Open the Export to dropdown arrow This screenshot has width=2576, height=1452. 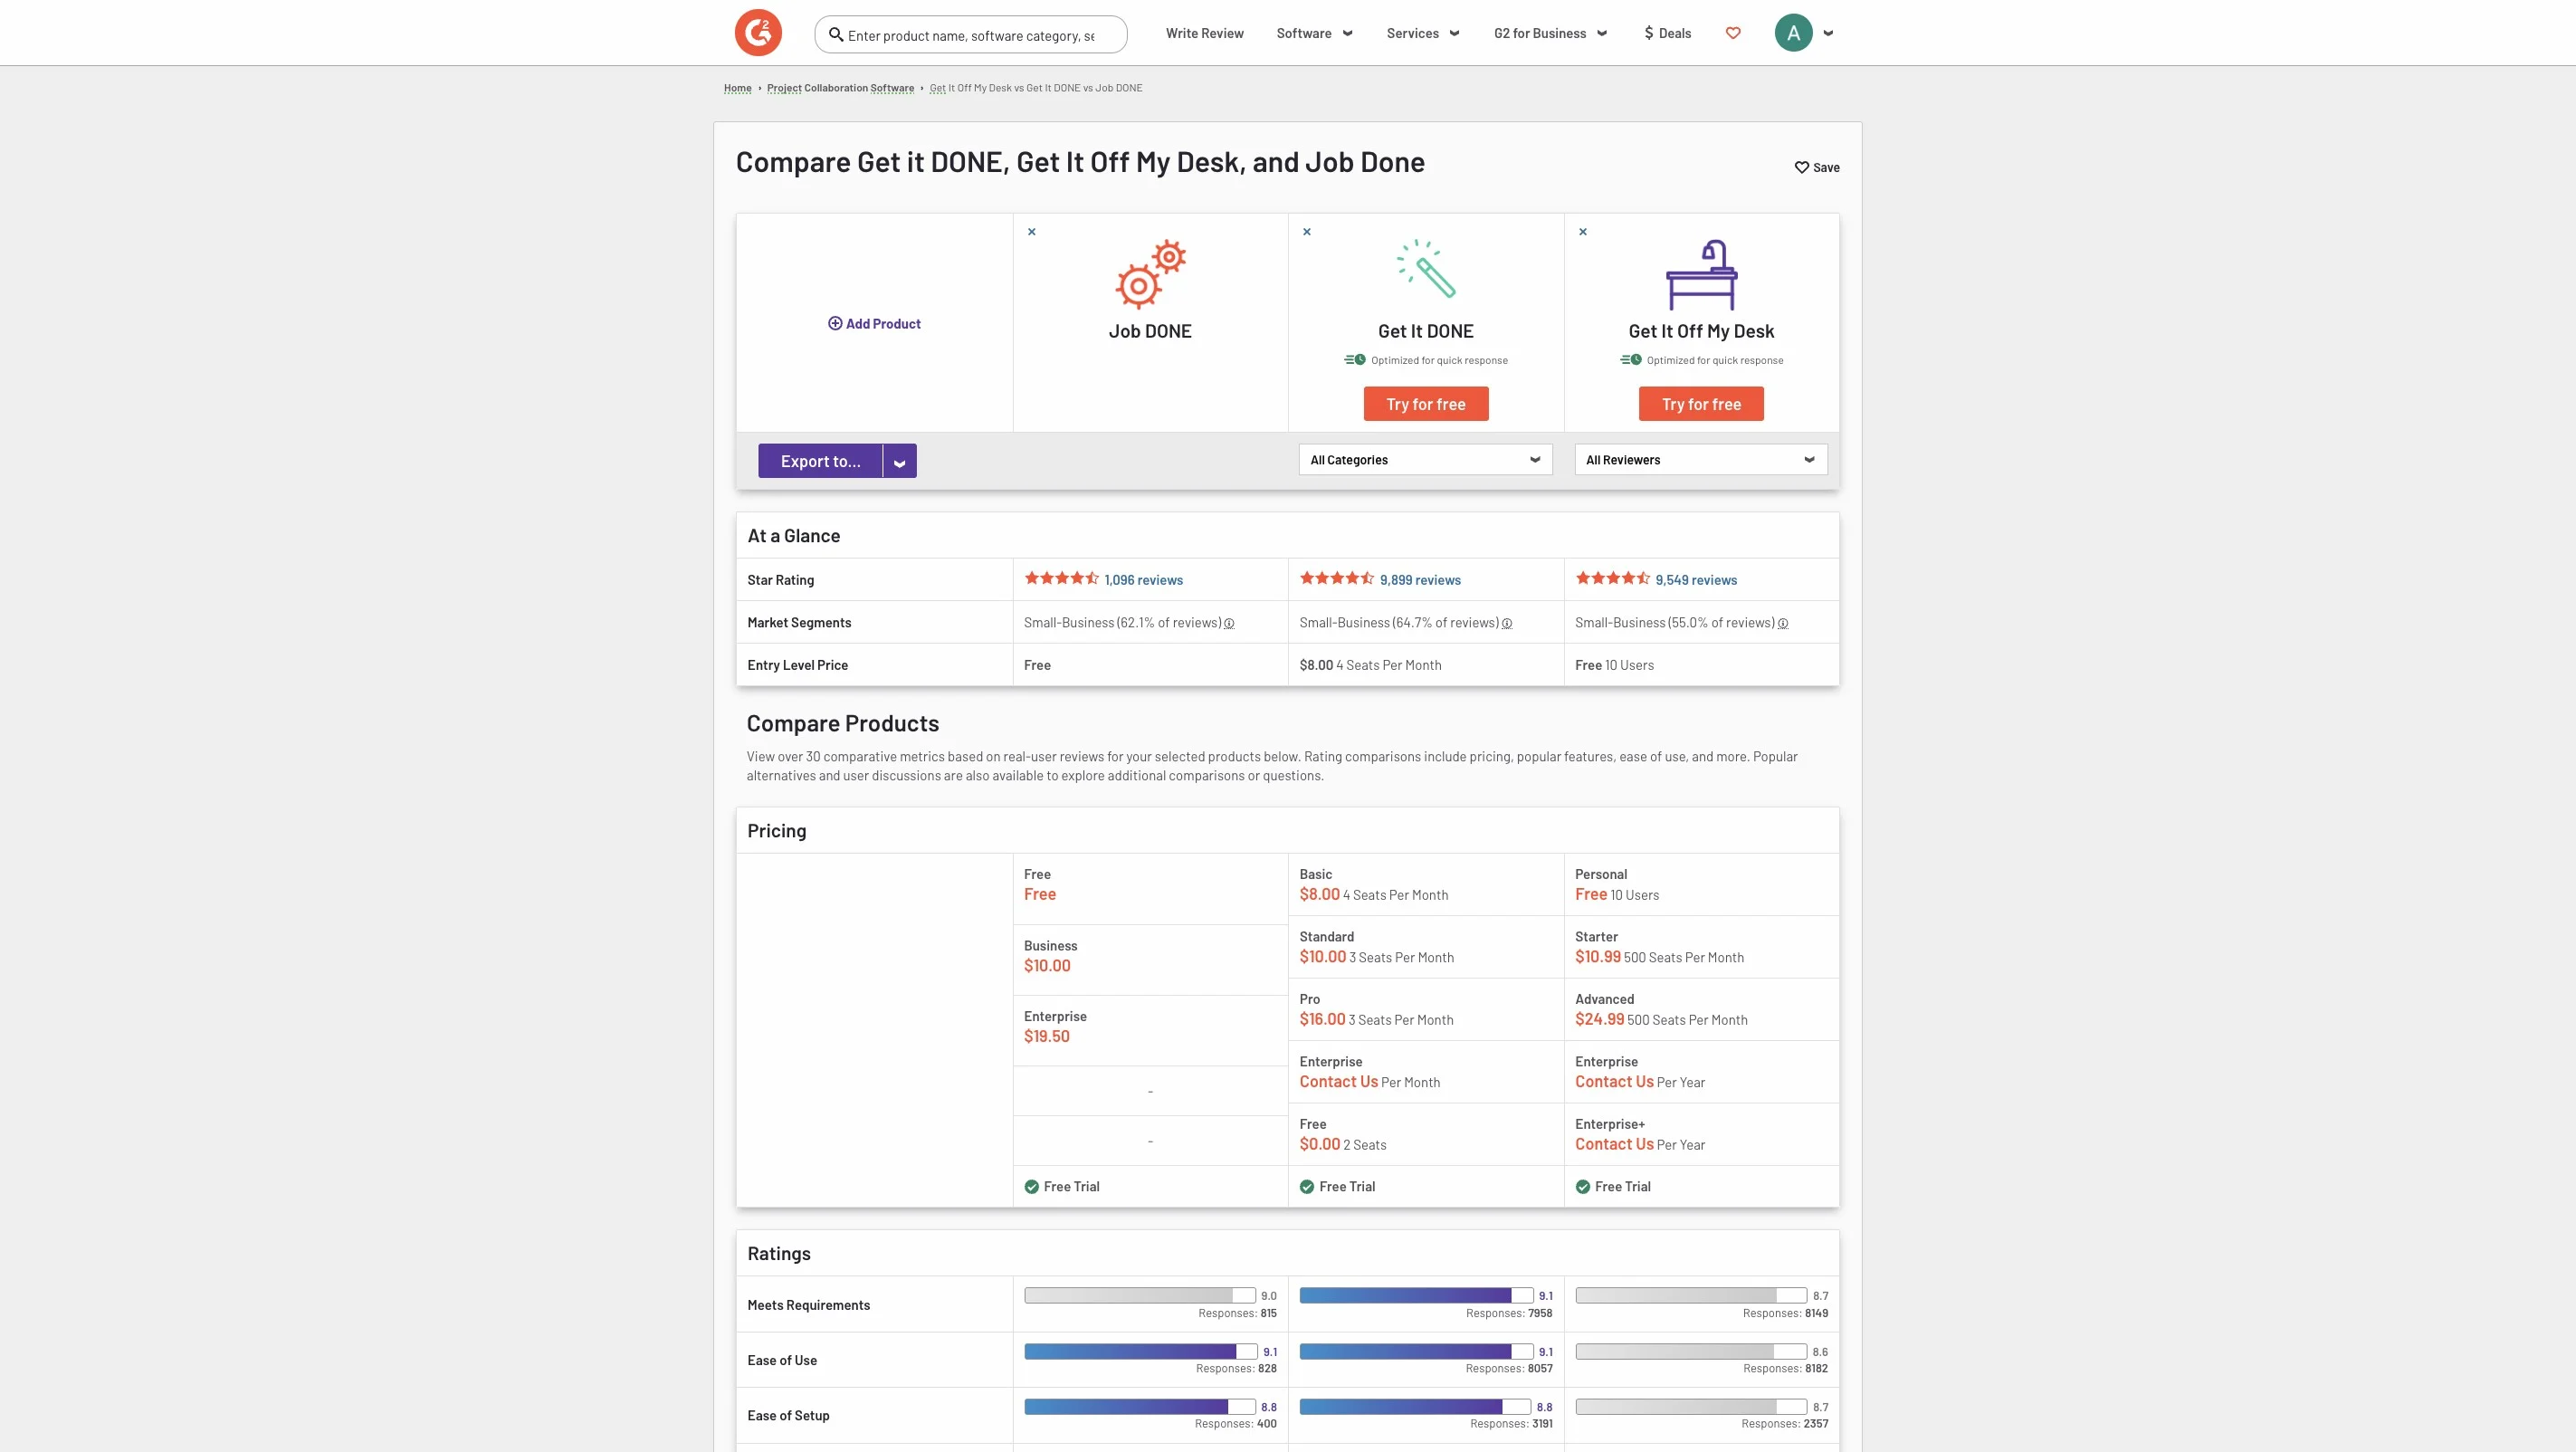pos(899,461)
